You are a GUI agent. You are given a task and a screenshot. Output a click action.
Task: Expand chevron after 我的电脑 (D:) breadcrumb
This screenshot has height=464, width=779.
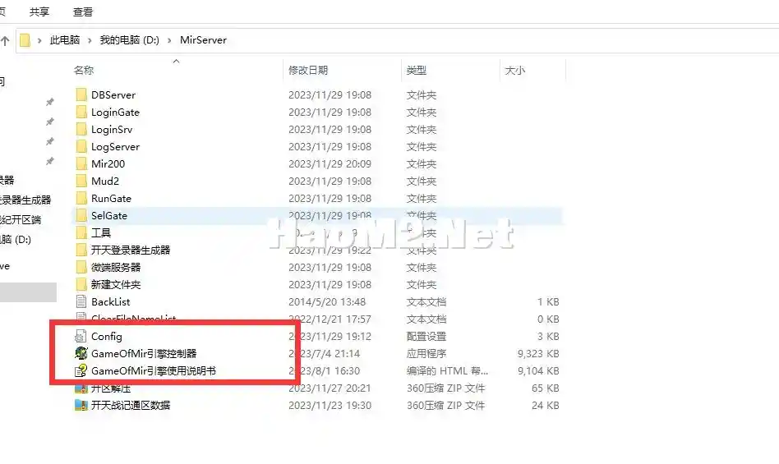coord(169,41)
